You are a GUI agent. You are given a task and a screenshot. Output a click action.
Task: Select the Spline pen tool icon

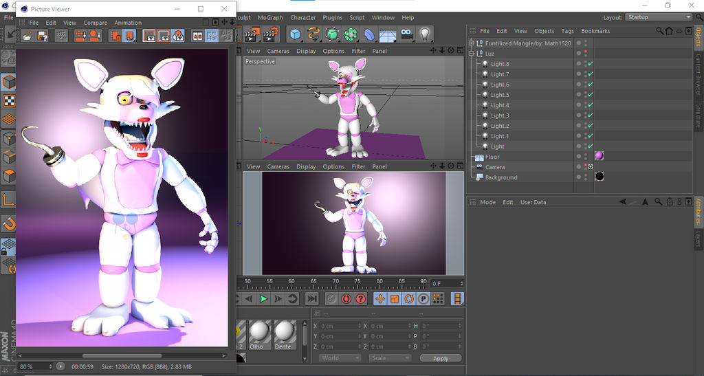313,34
